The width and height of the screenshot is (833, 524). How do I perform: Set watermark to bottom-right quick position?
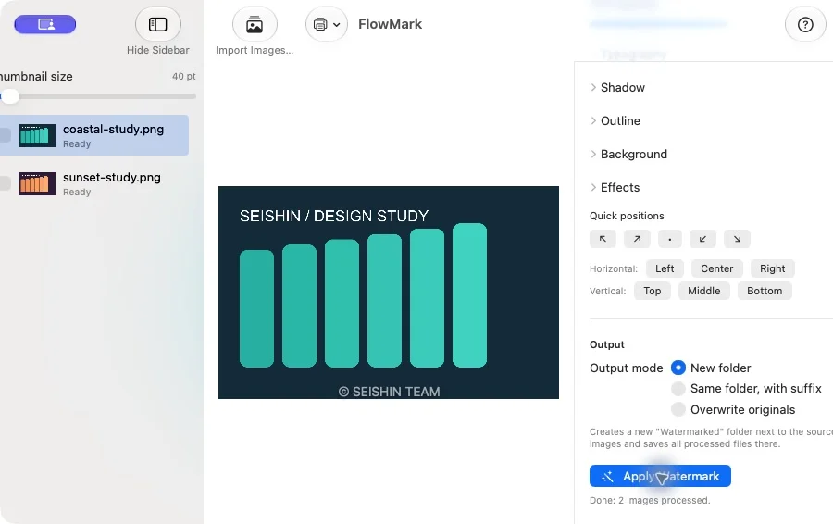[x=737, y=239]
